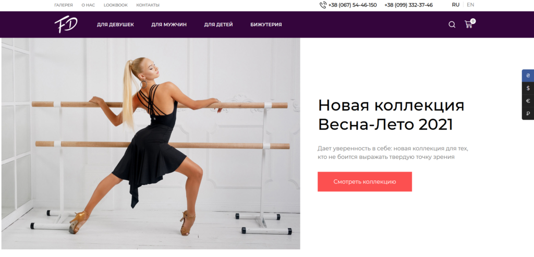Open the БИЖУТЕРИЯ menu item
This screenshot has height=257, width=534.
(x=266, y=25)
